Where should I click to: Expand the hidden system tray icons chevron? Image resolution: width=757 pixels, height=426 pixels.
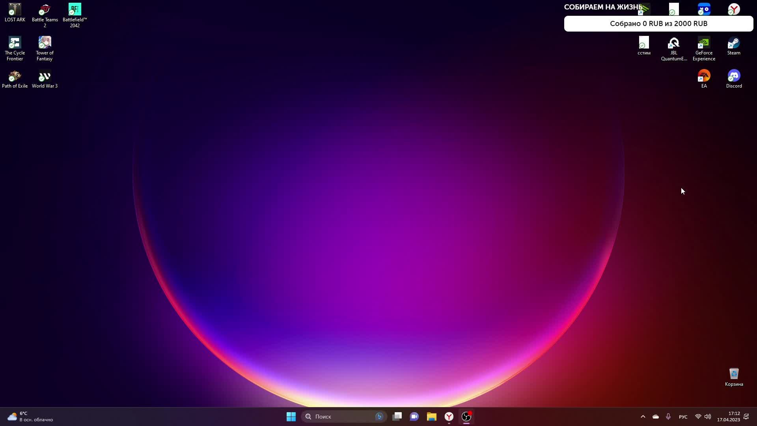(x=643, y=417)
